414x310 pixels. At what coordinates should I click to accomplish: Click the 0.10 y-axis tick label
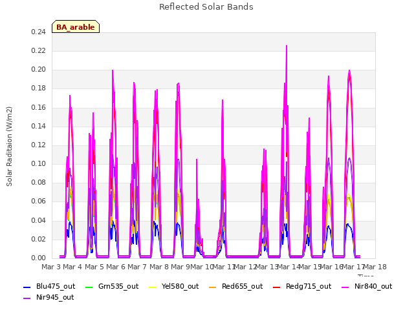[38, 163]
